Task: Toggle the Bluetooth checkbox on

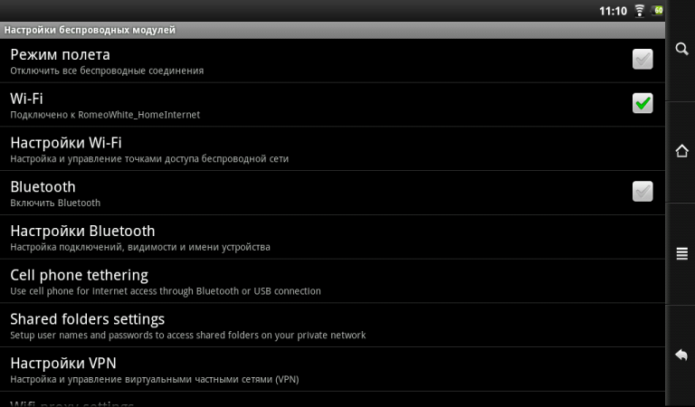Action: [643, 191]
